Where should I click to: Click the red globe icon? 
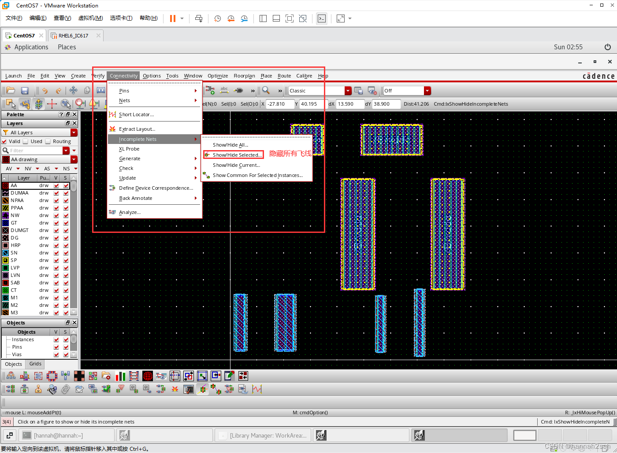coord(148,376)
